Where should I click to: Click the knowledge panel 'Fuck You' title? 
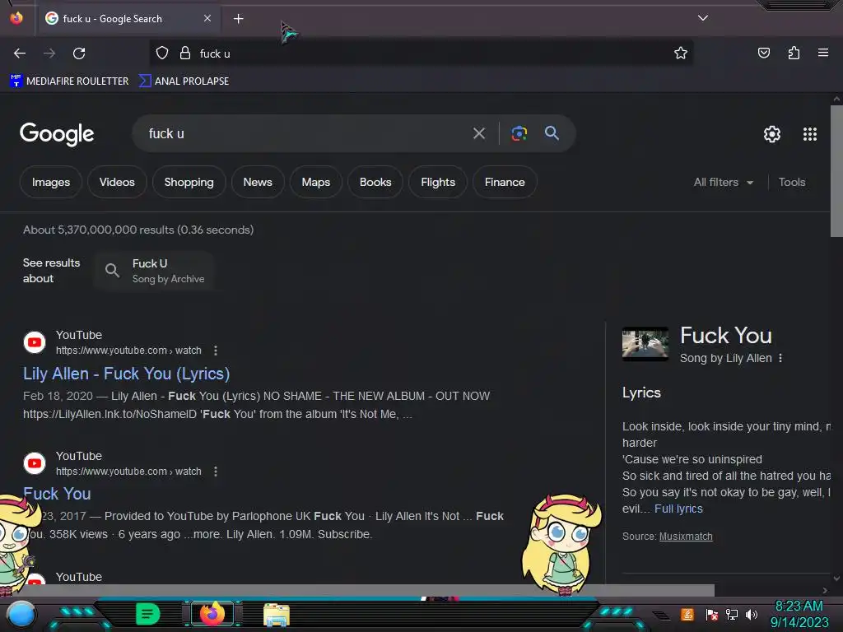click(726, 336)
